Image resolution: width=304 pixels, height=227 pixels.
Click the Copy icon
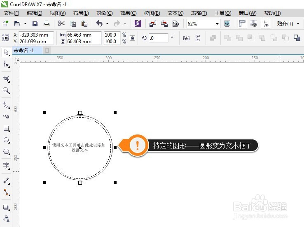click(x=73, y=23)
